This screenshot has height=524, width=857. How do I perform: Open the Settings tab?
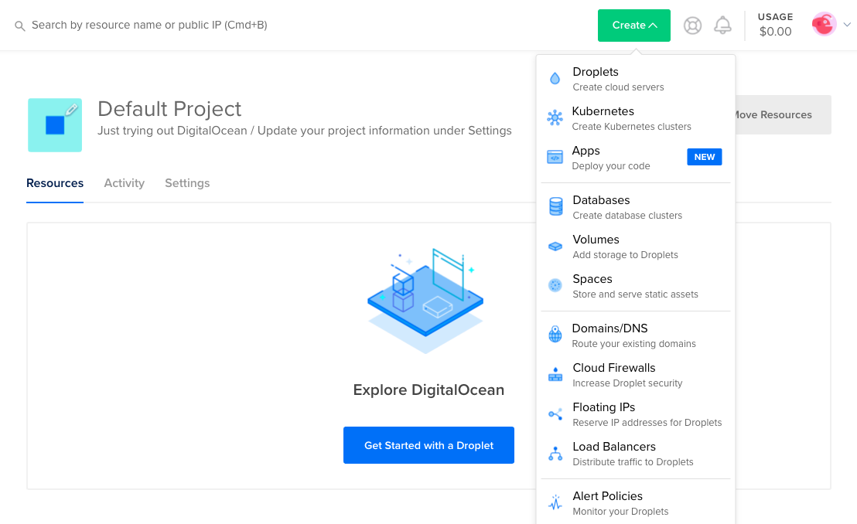(187, 183)
